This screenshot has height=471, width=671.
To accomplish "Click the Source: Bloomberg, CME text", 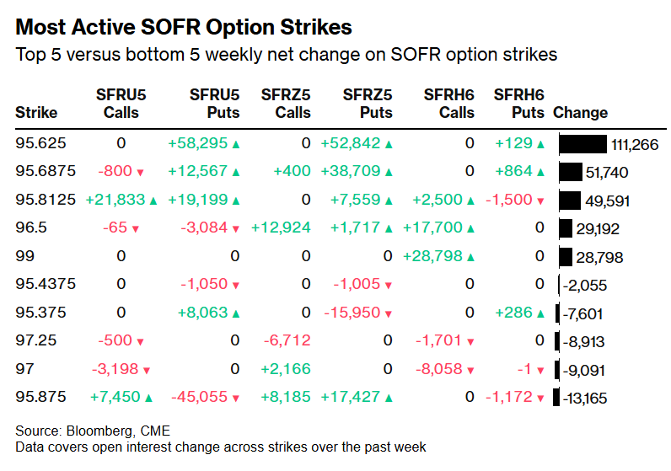I will [85, 432].
